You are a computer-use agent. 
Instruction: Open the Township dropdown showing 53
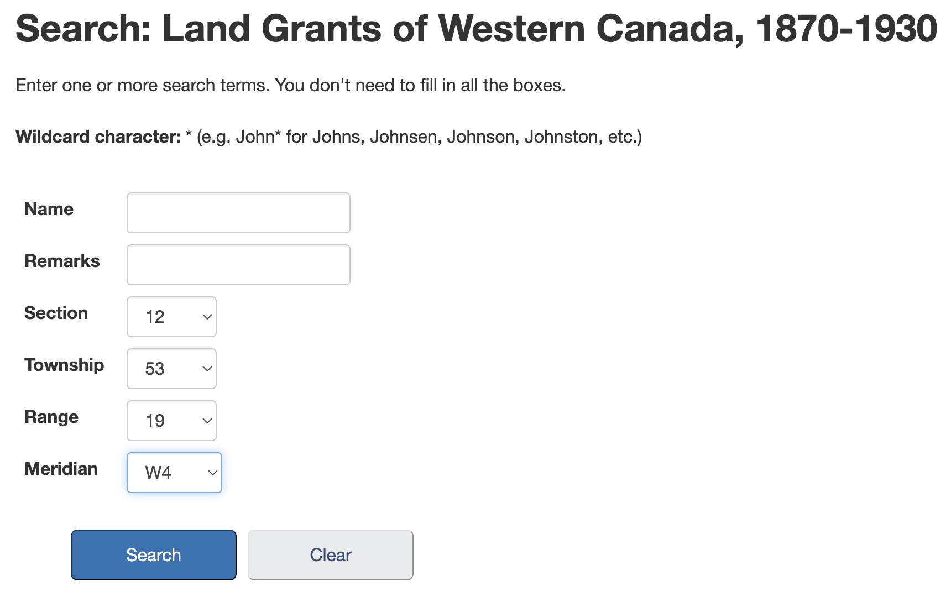pyautogui.click(x=171, y=369)
